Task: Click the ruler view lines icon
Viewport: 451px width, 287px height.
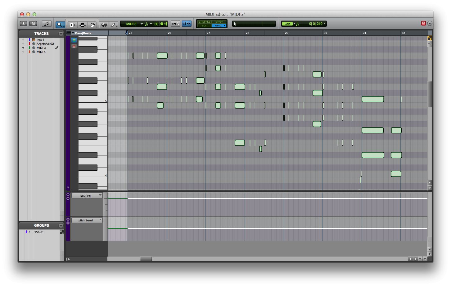Action: 69,33
